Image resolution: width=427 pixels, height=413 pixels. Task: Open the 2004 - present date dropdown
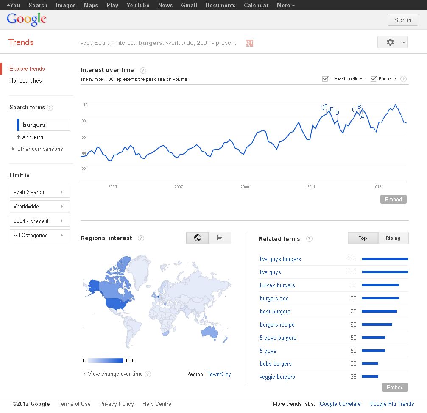(40, 221)
